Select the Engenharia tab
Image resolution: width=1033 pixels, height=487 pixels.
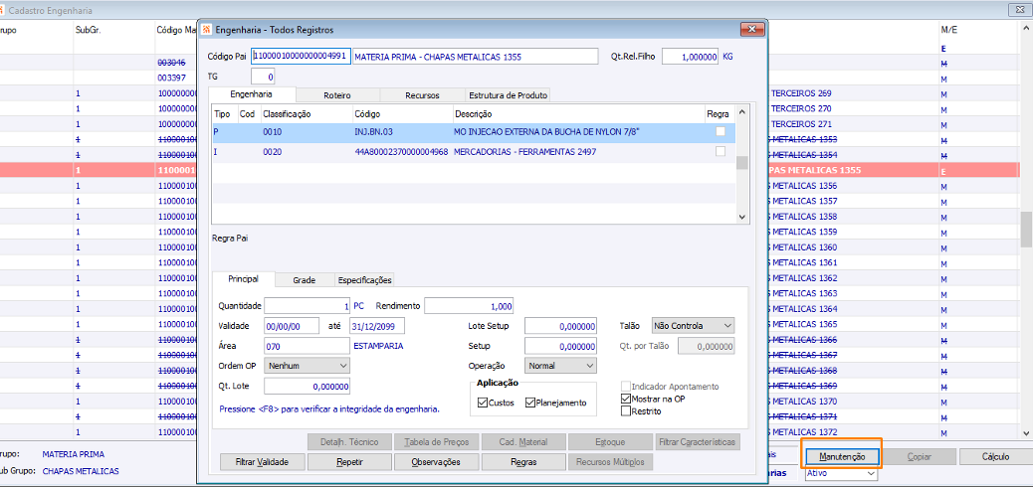click(253, 94)
